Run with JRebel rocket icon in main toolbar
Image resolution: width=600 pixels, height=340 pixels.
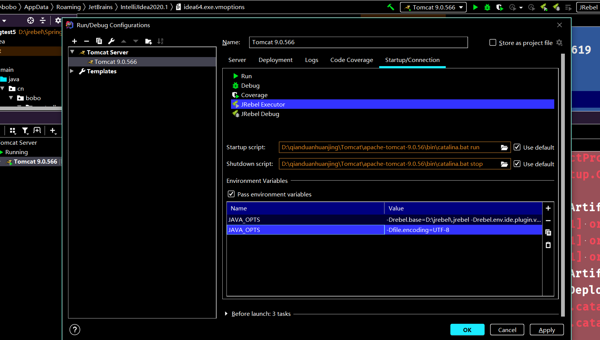click(x=544, y=7)
